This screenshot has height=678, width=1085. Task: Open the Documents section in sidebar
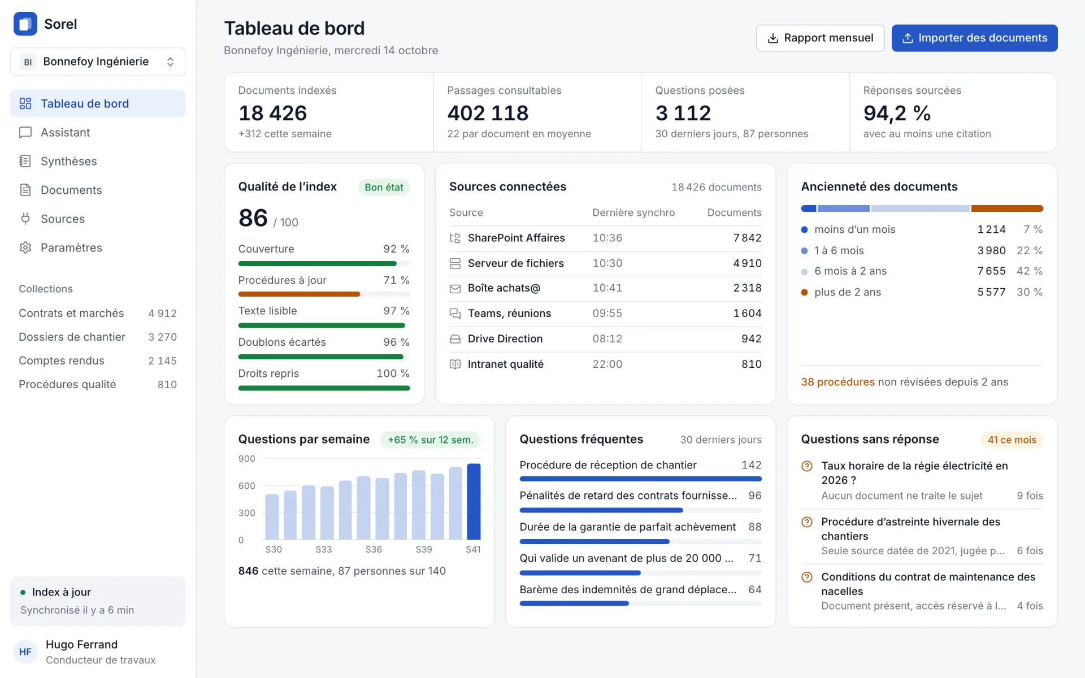98,190
